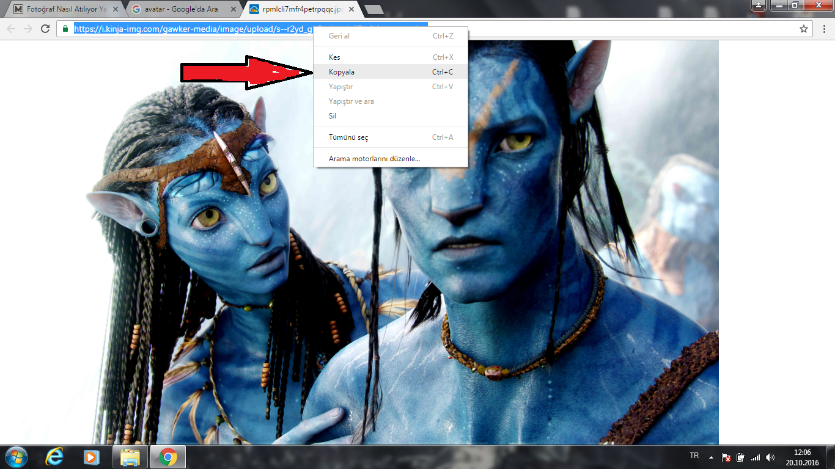This screenshot has width=835, height=469.
Task: Open the Chrome user profile button
Action: click(x=759, y=5)
